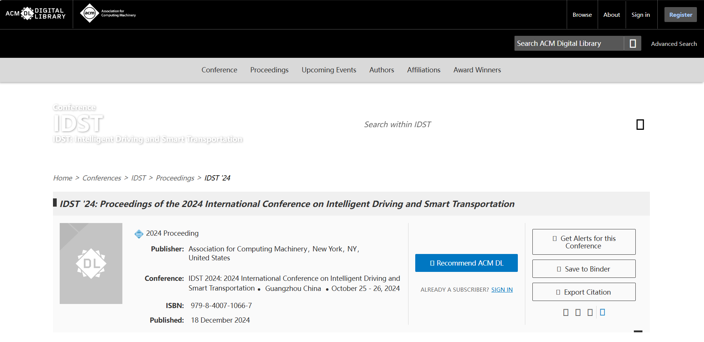
Task: Open Association for Computing Machinery publisher text
Action: pos(248,249)
